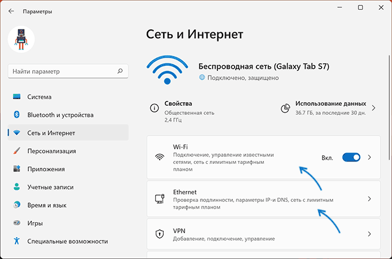Open Bluetooth и устройства section
The width and height of the screenshot is (392, 259).
click(x=68, y=115)
